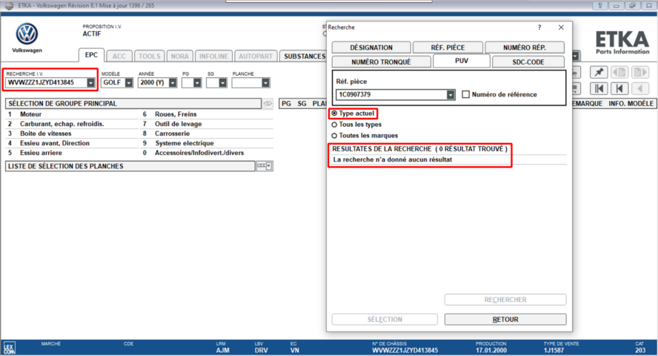Select the Type actuel radio button
Image resolution: width=658 pixels, height=356 pixels.
(334, 113)
